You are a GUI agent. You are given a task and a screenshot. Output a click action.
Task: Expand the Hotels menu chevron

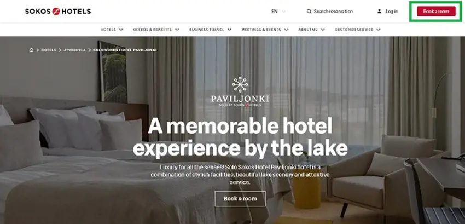click(121, 30)
